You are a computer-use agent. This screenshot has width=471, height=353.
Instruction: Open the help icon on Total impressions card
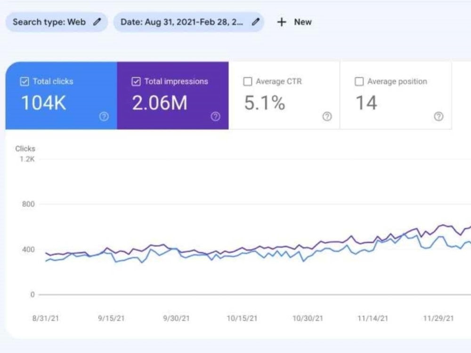[215, 116]
